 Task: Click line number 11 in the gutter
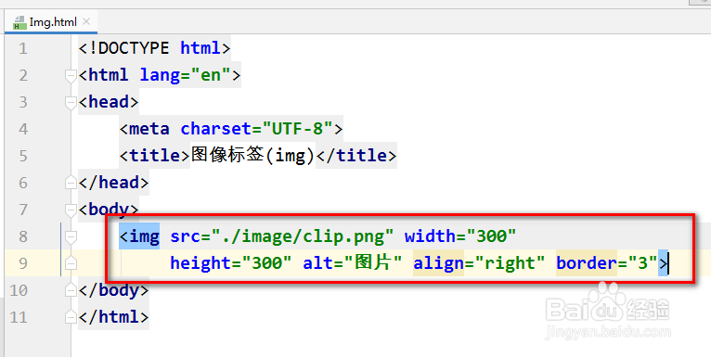19,317
